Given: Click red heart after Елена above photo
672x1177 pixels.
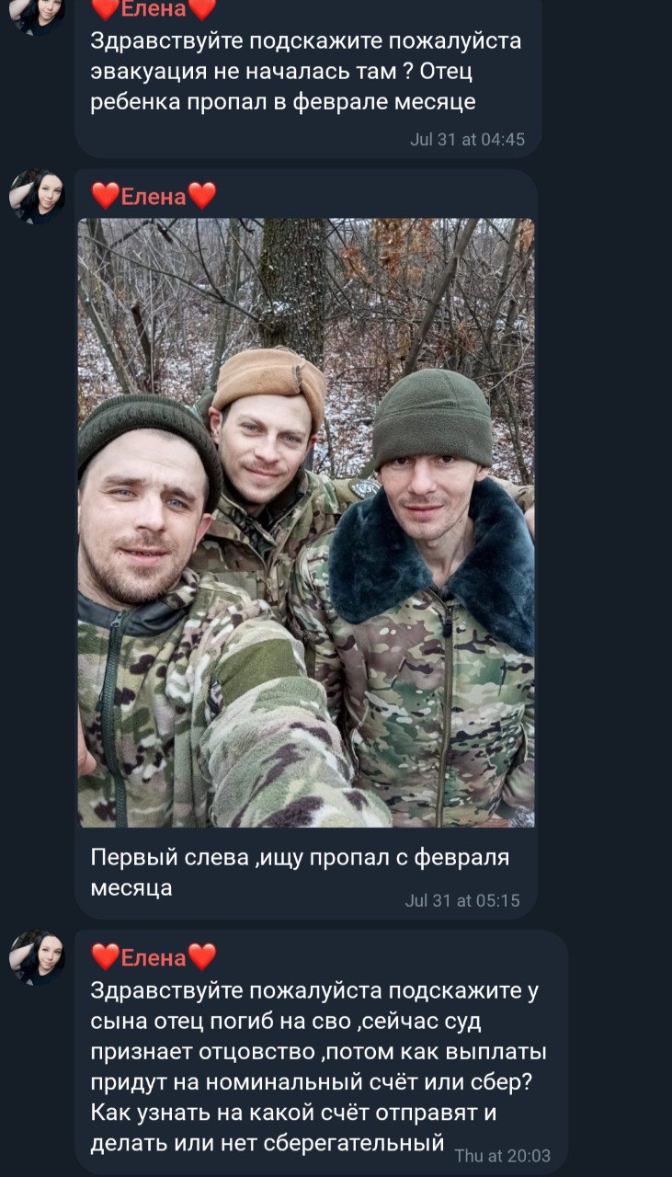Looking at the screenshot, I should (x=202, y=196).
